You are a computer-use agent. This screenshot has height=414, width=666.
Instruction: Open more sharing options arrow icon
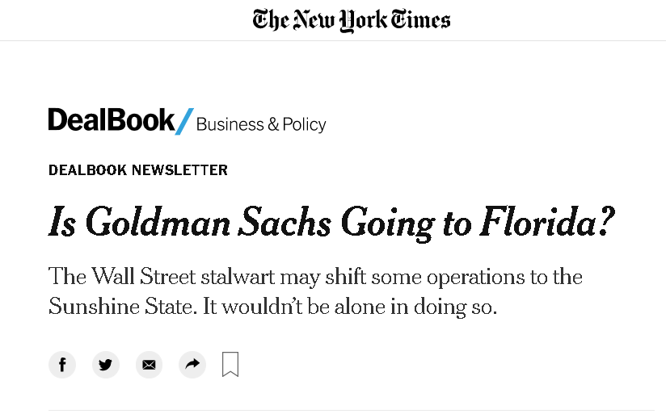click(x=192, y=365)
